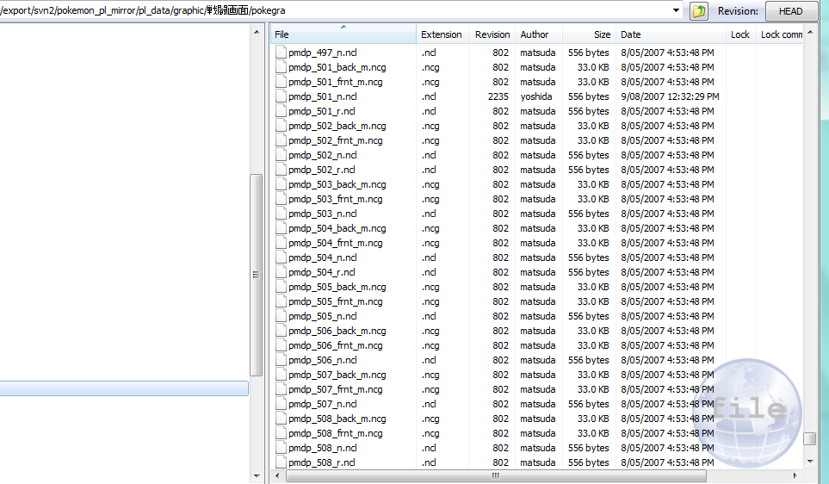Click the revision number 2235
Viewport: 829px width, 484px height.
[x=498, y=96]
